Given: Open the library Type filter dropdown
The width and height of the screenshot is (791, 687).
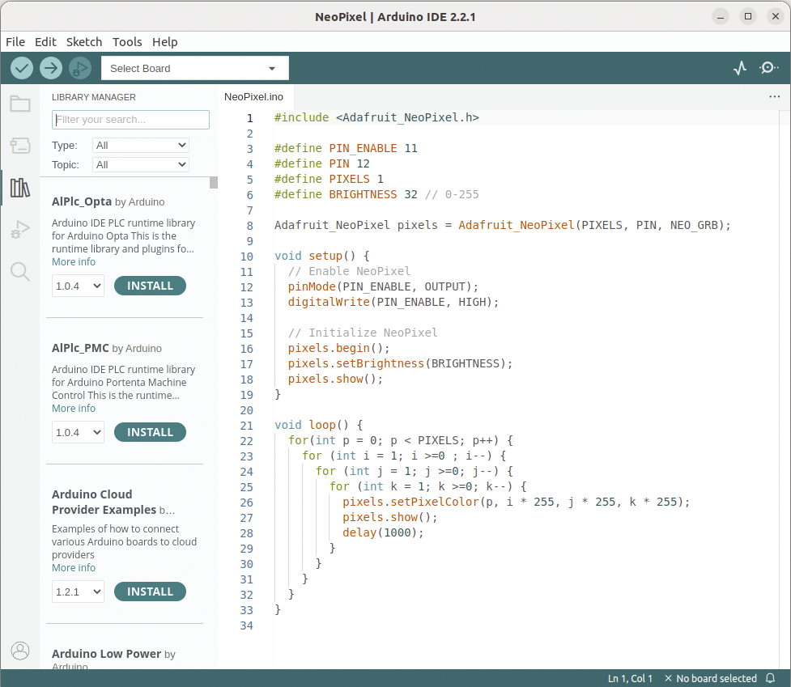Looking at the screenshot, I should click(x=141, y=146).
